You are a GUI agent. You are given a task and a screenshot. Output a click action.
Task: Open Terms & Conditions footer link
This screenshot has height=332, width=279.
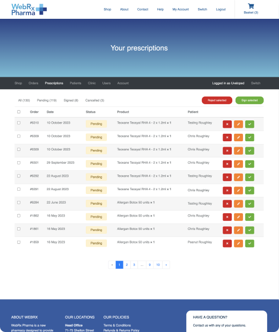coord(117,325)
